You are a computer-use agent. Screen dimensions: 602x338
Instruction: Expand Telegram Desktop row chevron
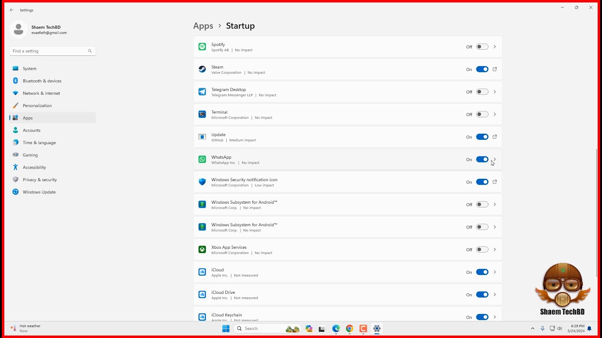coord(495,92)
